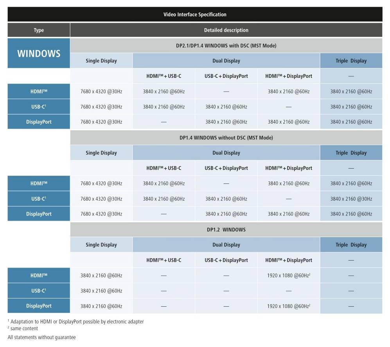Click the Video Interface Specification title bar
390x347 pixels.
[x=195, y=14]
